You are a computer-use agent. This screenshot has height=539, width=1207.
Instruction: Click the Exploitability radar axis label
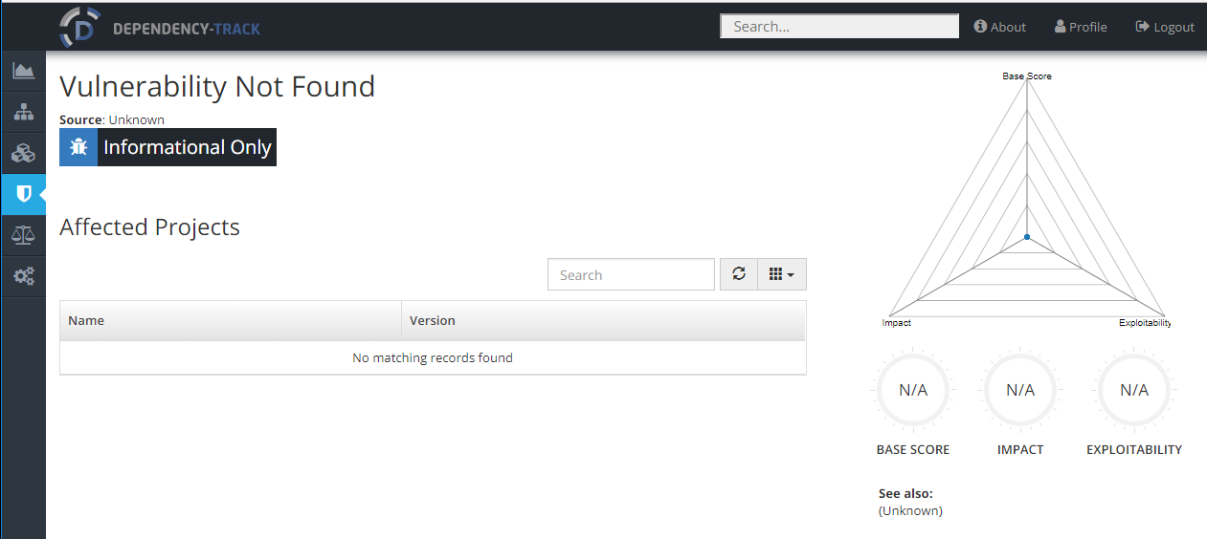pos(1145,323)
